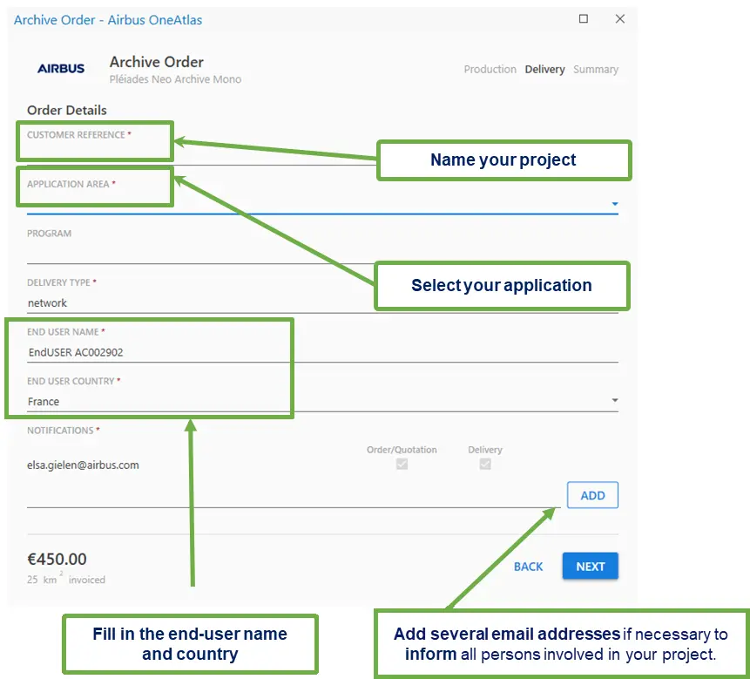The width and height of the screenshot is (750, 679).
Task: Jump to the Summary step
Action: click(596, 70)
